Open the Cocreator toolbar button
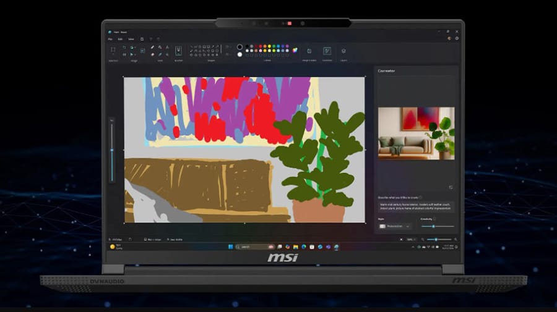Viewport: 557px width, 312px height. click(327, 51)
